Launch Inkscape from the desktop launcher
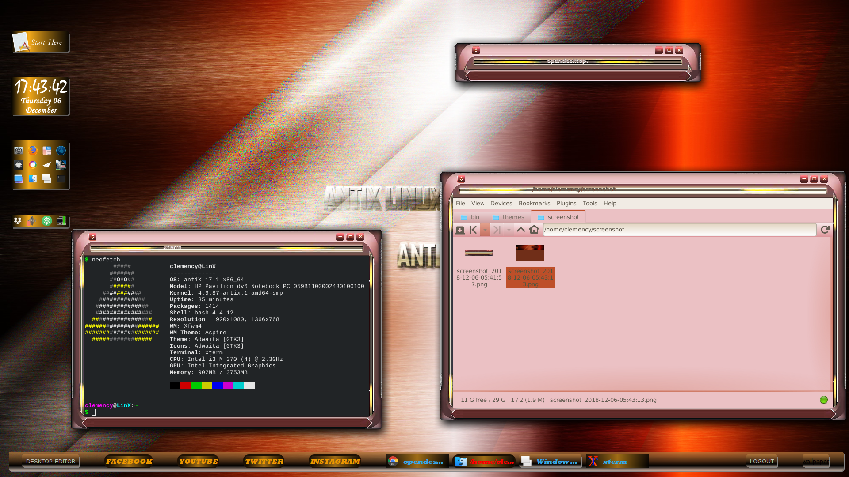 pos(19,165)
